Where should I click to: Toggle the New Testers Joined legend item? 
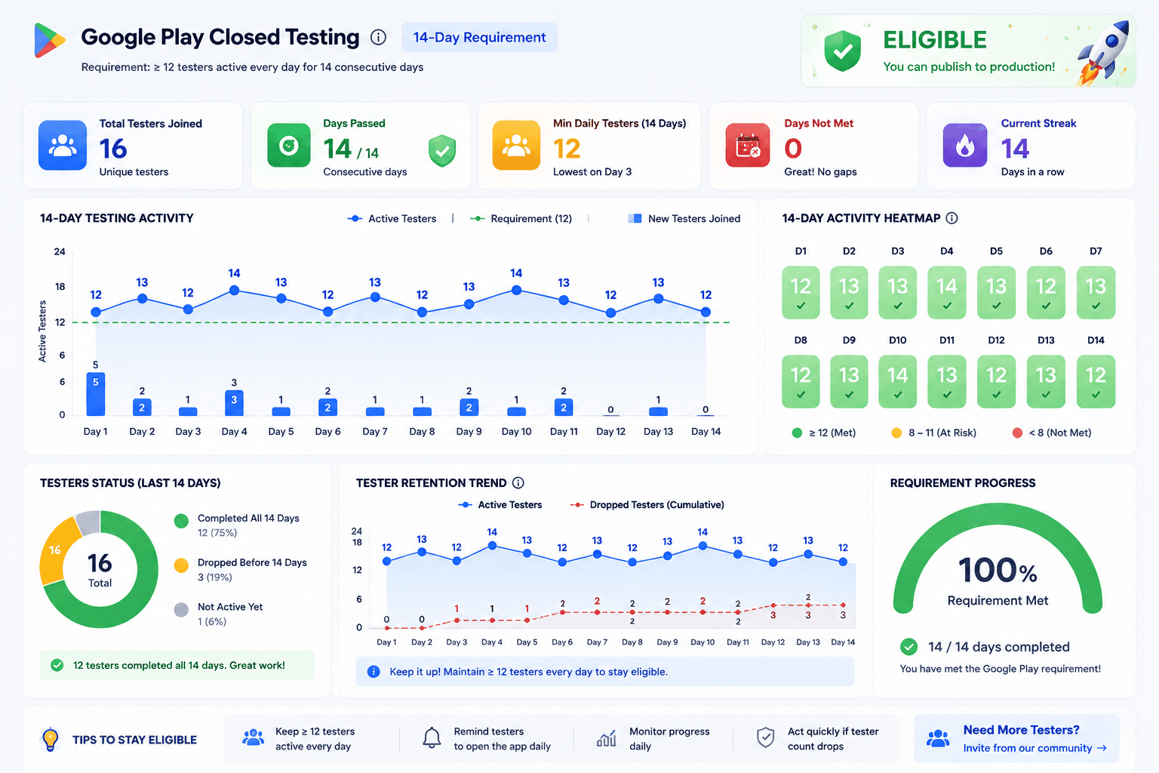click(x=684, y=218)
